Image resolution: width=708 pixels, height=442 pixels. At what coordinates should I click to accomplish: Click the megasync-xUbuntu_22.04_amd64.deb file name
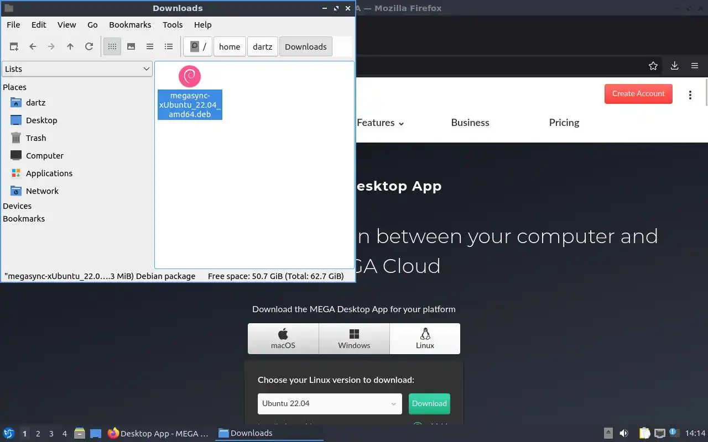190,105
